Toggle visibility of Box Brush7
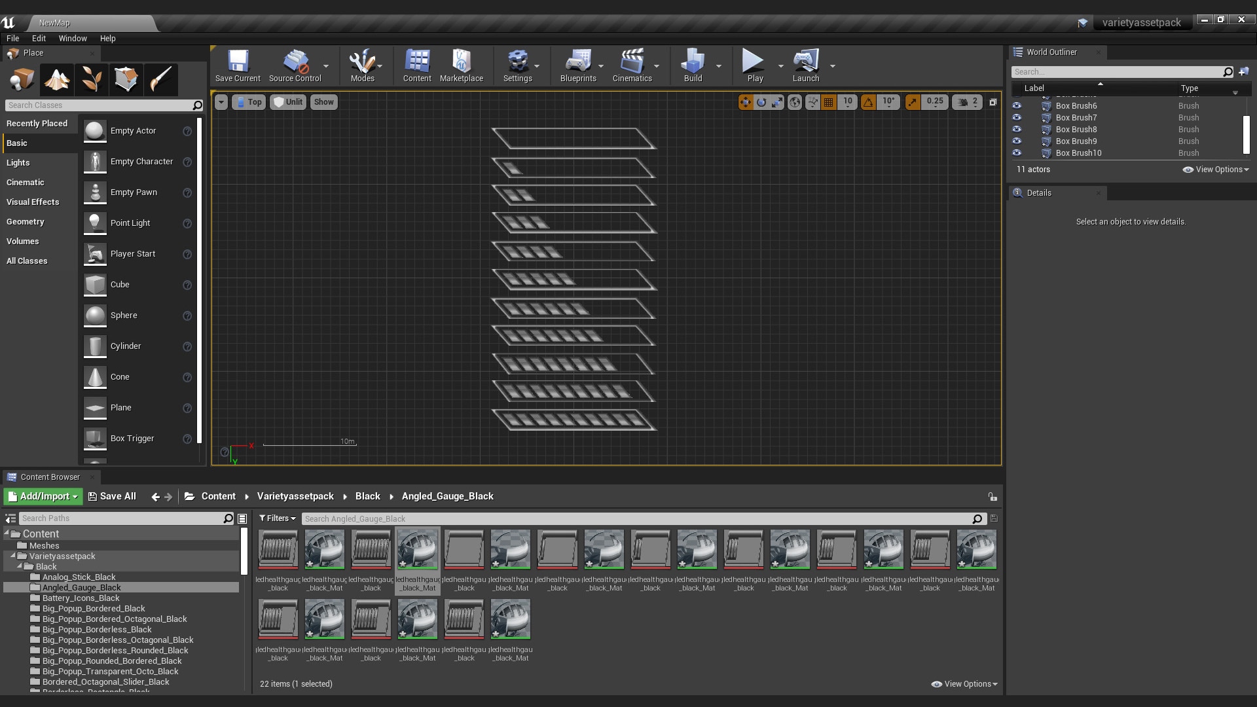This screenshot has width=1257, height=707. pyautogui.click(x=1017, y=118)
